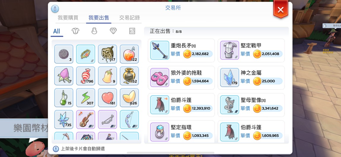Viewport: 341px width, 157px height.
Task: Select the striped candy item with 1796
Action: pos(85,76)
